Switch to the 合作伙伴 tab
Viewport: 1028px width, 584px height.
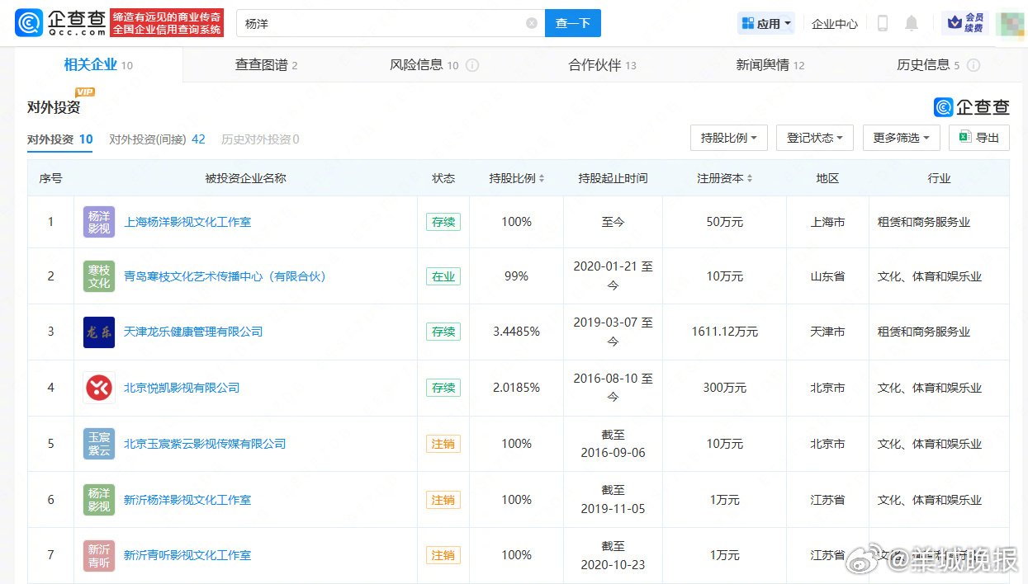[x=602, y=65]
